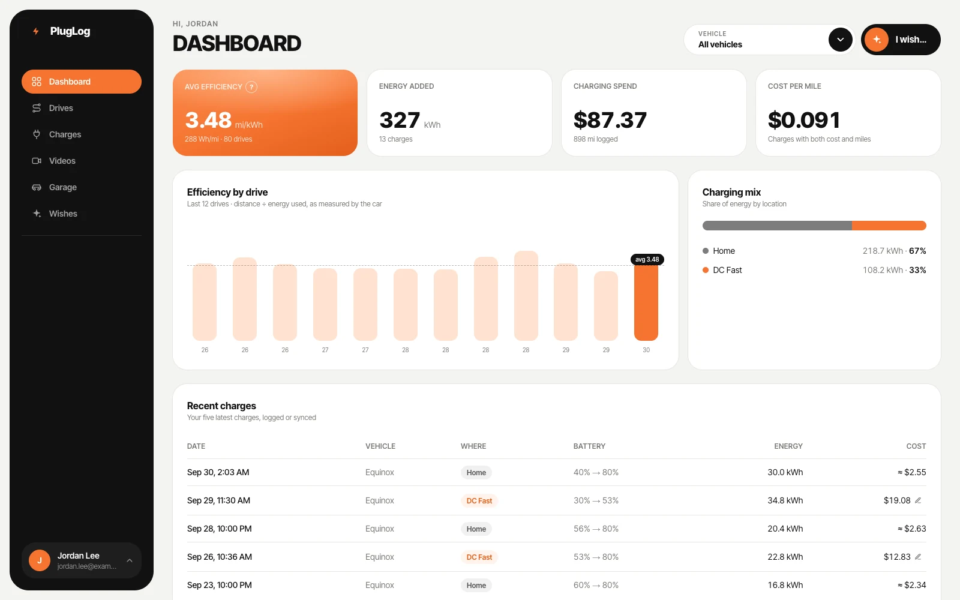Click the Wishes sparkle icon
The width and height of the screenshot is (960, 600).
coord(37,214)
